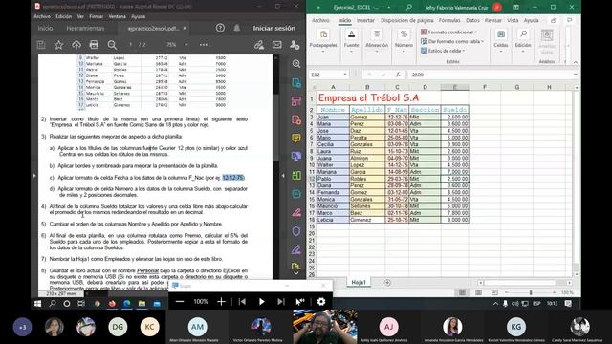This screenshot has height=344, width=612.
Task: Switch to Excel page layout view
Action: point(478,292)
